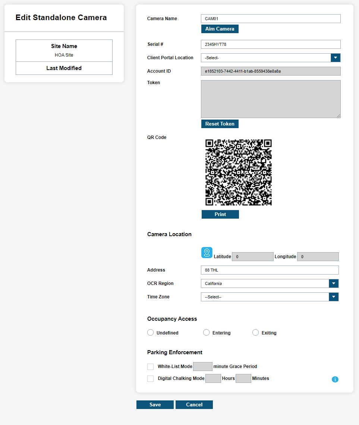Cancel editing the camera

194,405
